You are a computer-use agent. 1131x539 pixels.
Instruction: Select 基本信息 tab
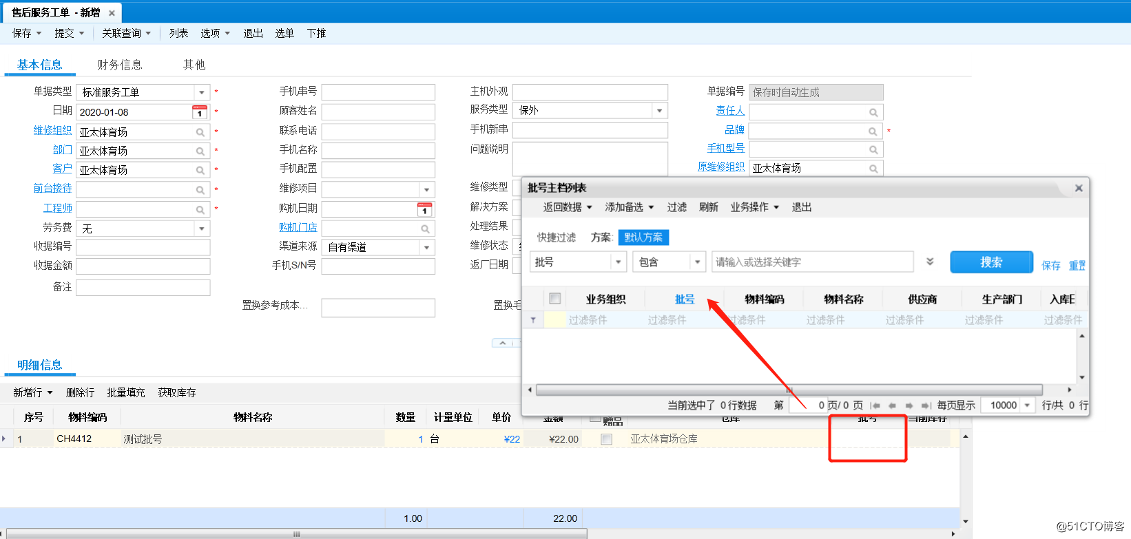(x=39, y=65)
